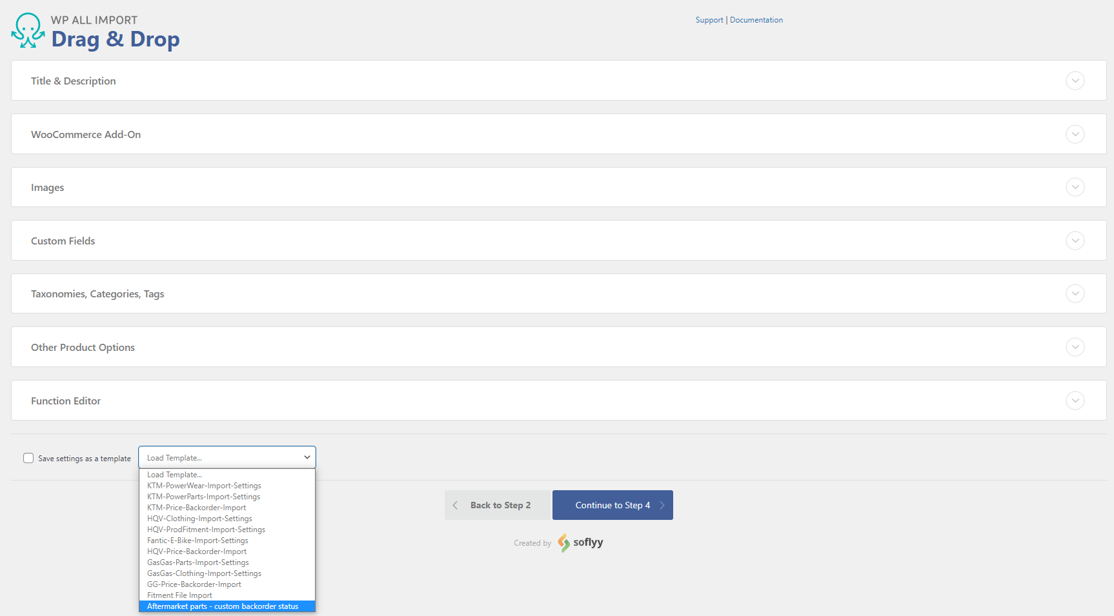
Task: Open the Documentation link
Action: tap(756, 20)
